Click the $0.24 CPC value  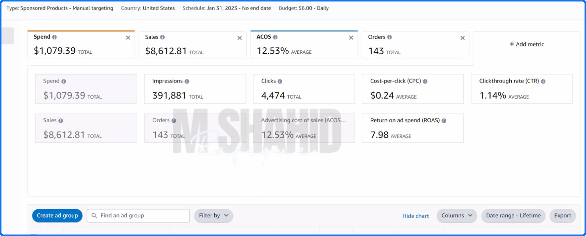coord(382,96)
